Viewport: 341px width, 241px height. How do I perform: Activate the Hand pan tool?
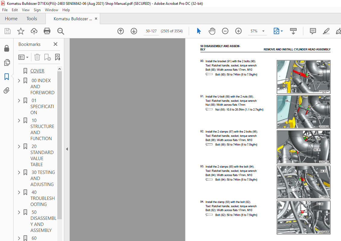click(212, 31)
